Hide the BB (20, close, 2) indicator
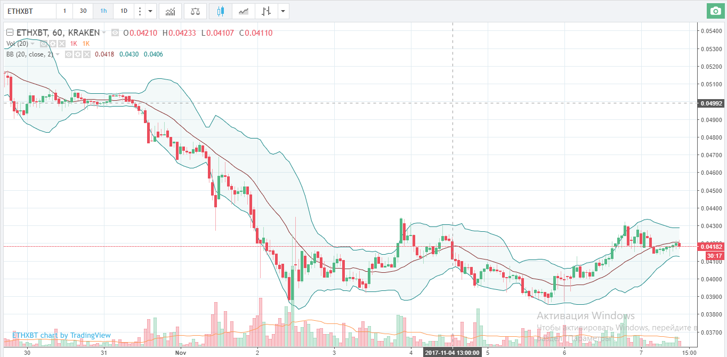 tap(69, 54)
